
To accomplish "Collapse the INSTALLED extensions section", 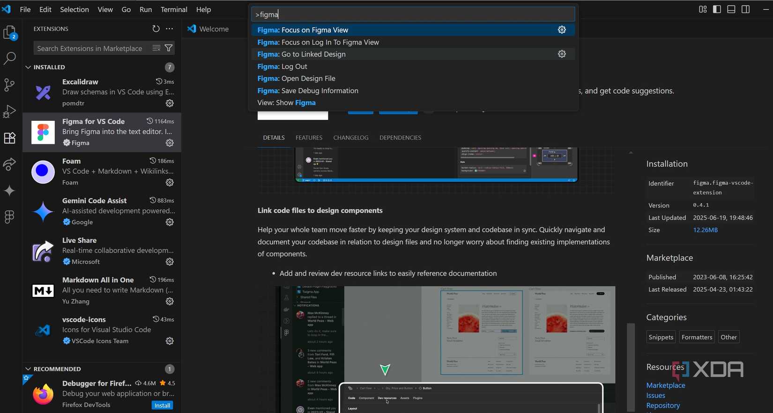I will 28,67.
